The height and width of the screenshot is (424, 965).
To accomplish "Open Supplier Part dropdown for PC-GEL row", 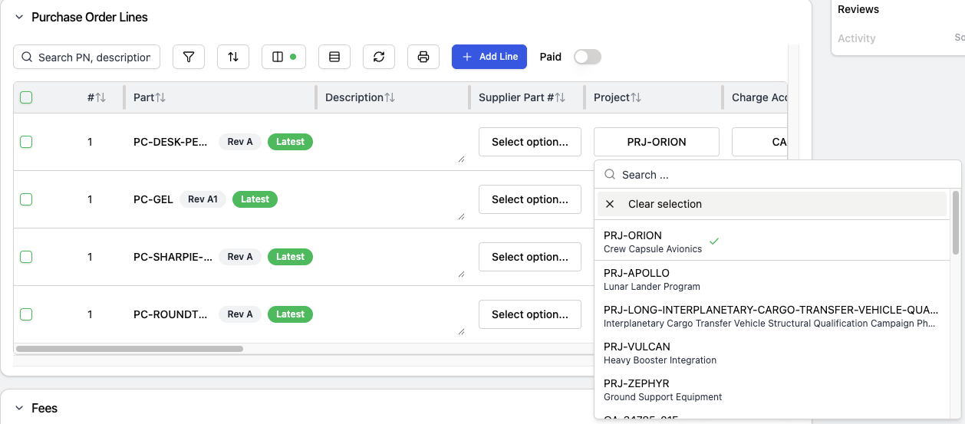I will coord(530,199).
